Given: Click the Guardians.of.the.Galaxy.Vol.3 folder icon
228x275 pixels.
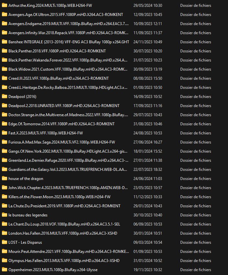Looking at the screenshot, I should (x=4, y=170).
